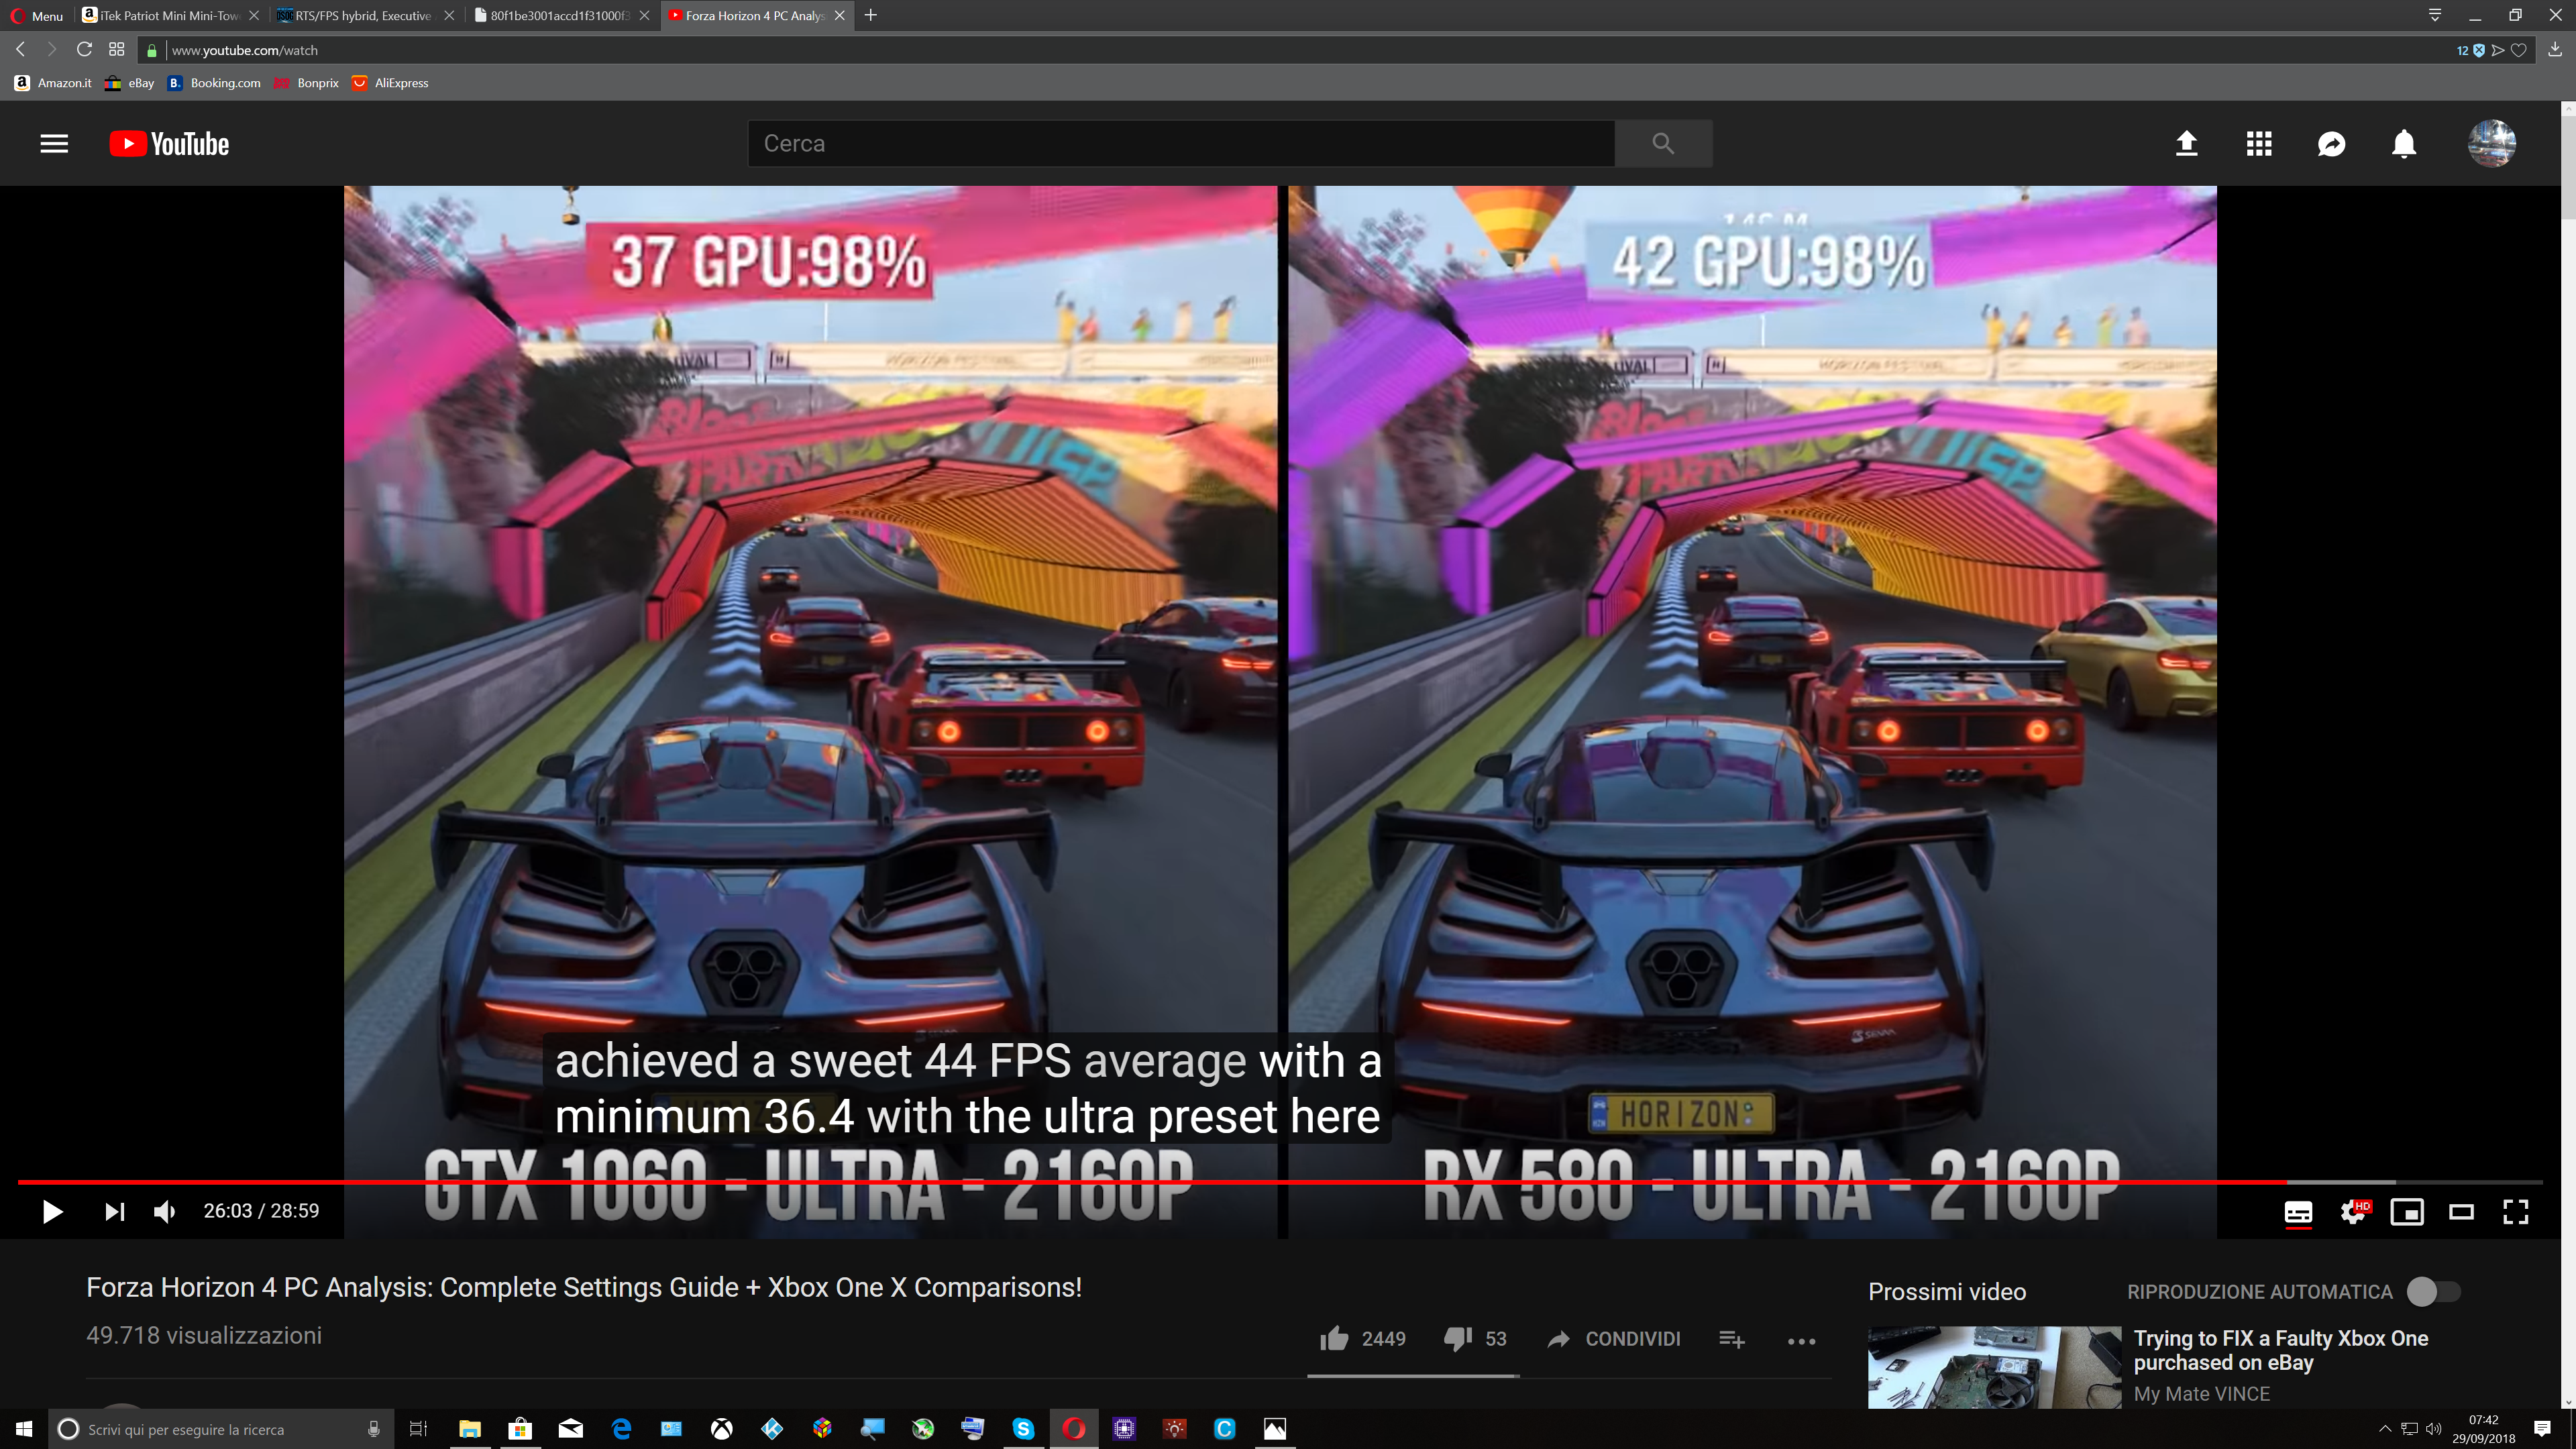Open the YouTube hamburger guide menu
The image size is (2576, 1449).
54,144
